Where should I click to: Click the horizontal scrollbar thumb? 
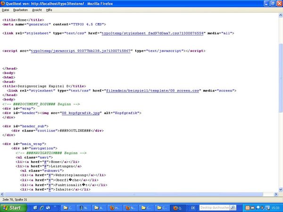133,194
